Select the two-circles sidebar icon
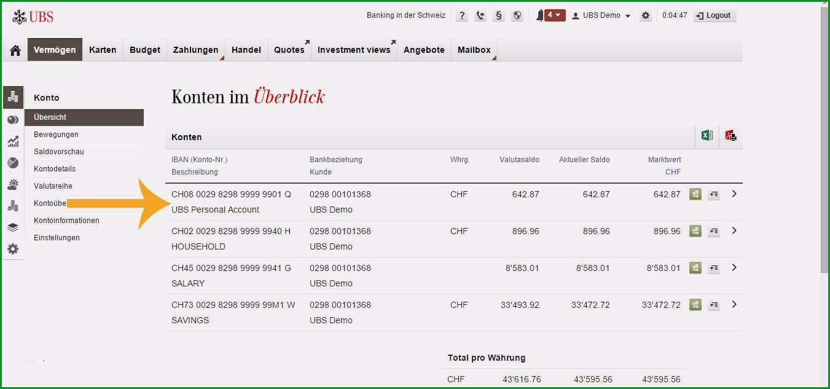 (x=13, y=120)
